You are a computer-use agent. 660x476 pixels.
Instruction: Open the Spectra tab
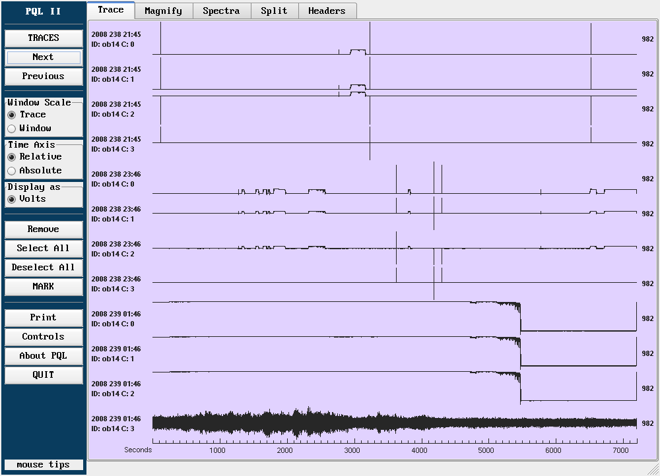point(221,11)
